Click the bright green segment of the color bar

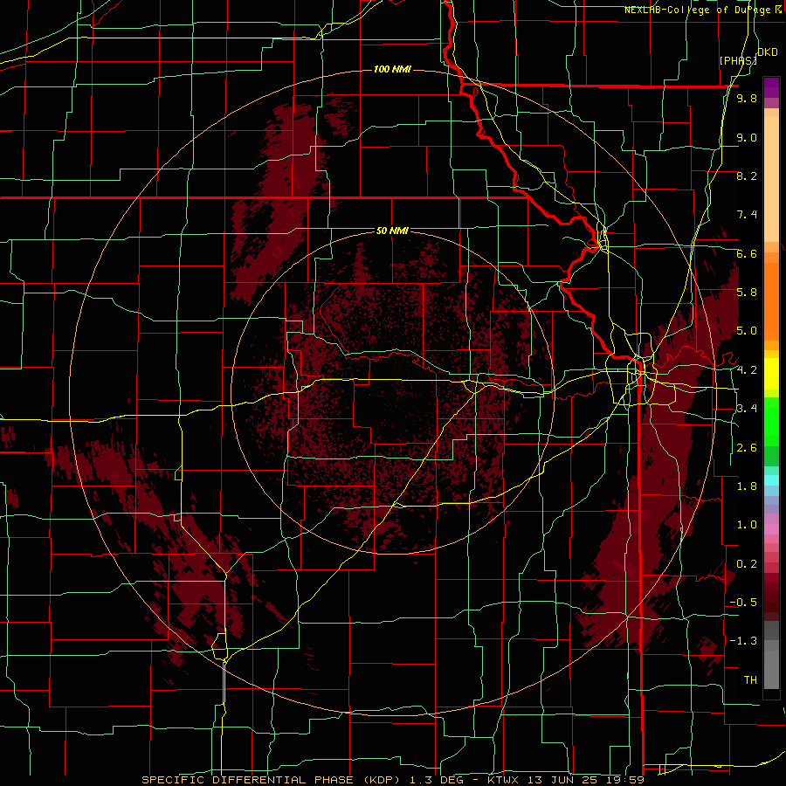(771, 421)
